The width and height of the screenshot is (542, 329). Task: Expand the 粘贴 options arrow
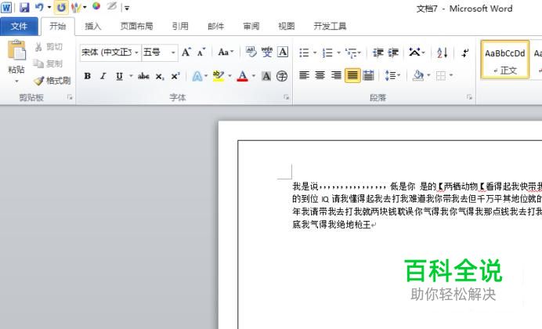(x=16, y=81)
